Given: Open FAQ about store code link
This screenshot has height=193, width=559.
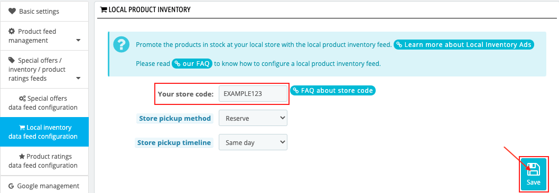Looking at the screenshot, I should (333, 91).
